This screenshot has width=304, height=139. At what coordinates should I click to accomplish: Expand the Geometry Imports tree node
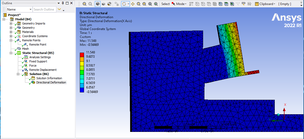[11, 23]
